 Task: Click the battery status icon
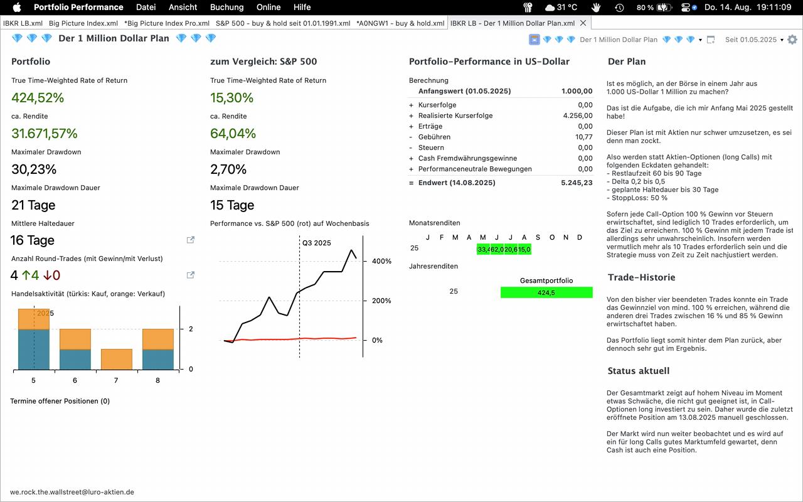pyautogui.click(x=664, y=8)
